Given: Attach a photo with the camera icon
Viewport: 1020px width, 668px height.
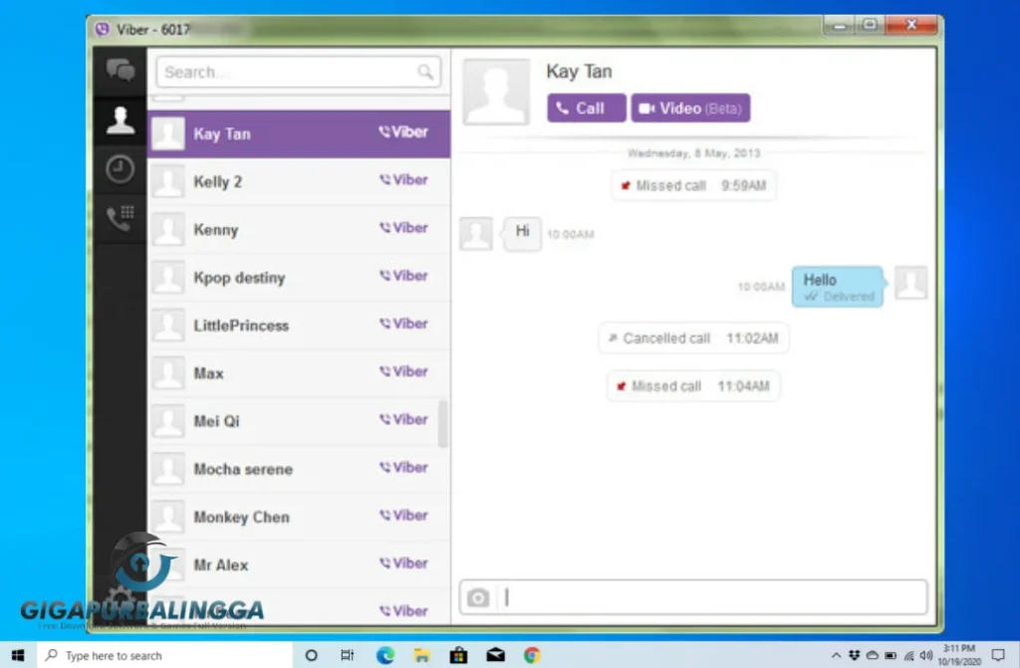Looking at the screenshot, I should point(477,596).
